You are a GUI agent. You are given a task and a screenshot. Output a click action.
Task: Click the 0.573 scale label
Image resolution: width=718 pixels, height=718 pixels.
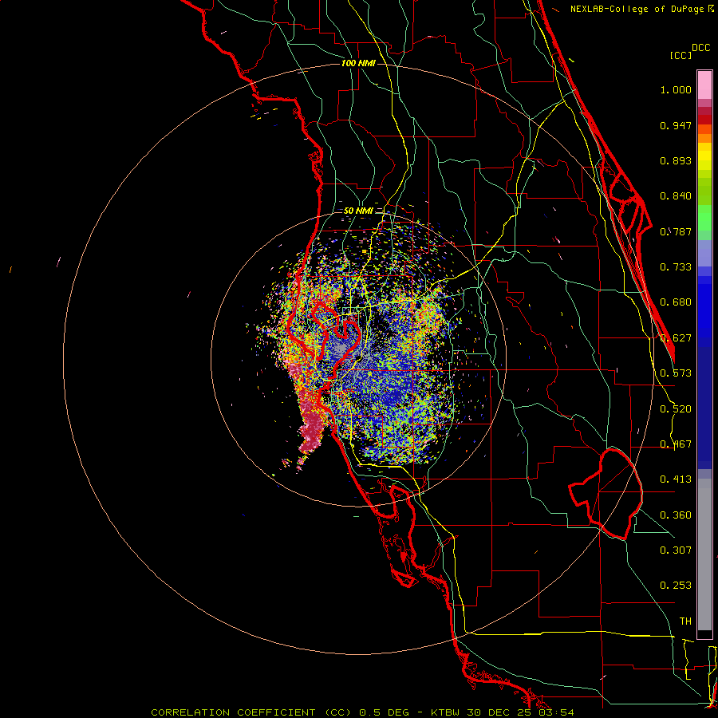(676, 373)
